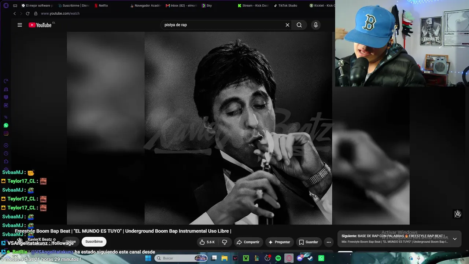The height and width of the screenshot is (264, 469).
Task: Open the Windows Start menu
Action: [148, 258]
